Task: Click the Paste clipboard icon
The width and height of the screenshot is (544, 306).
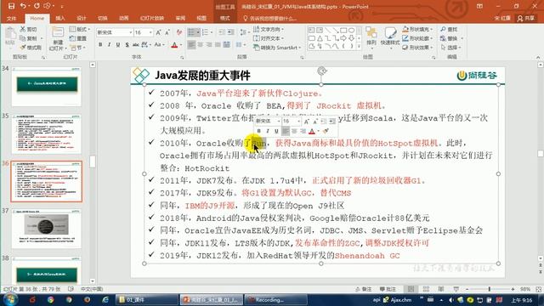Action: click(x=10, y=34)
